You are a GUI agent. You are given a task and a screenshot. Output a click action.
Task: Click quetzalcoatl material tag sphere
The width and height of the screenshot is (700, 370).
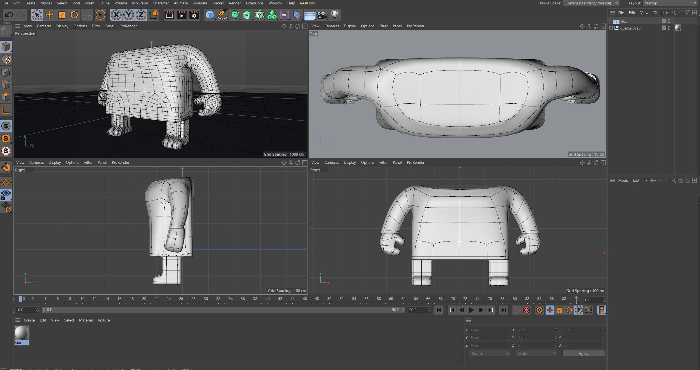678,28
